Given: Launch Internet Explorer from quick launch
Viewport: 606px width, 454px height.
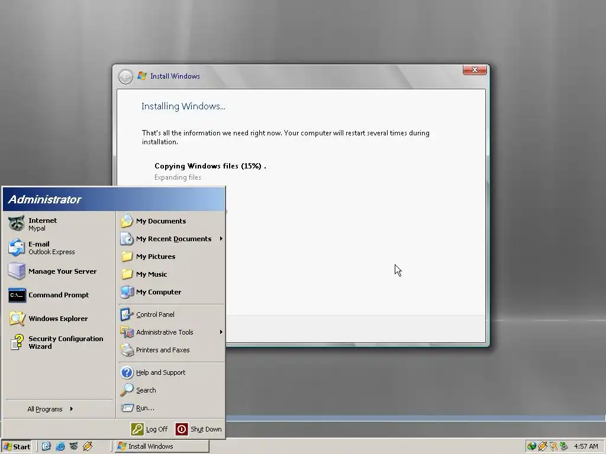Looking at the screenshot, I should click(x=60, y=446).
